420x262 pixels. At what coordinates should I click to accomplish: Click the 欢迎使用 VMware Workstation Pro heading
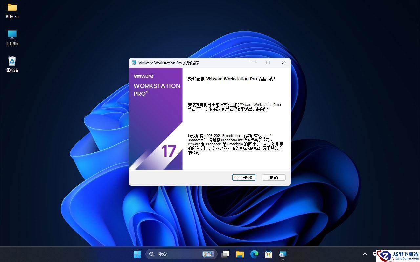pyautogui.click(x=231, y=79)
